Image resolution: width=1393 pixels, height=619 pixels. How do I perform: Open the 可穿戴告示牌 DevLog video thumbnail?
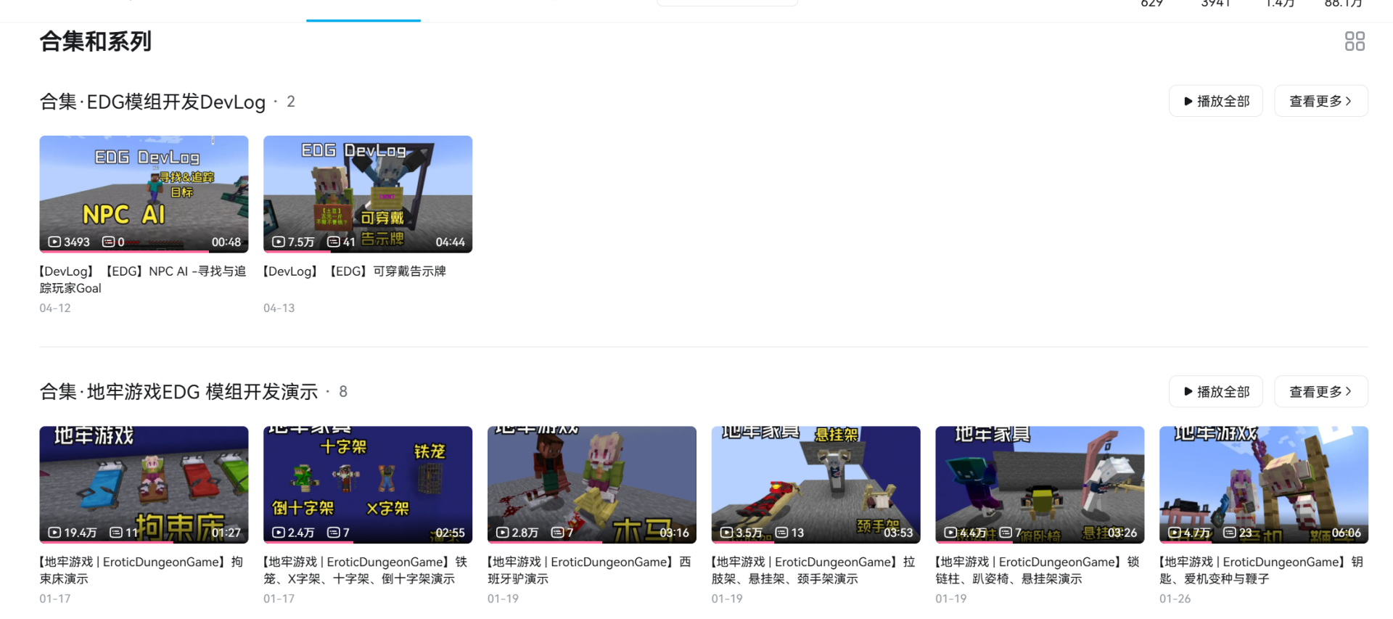point(368,194)
